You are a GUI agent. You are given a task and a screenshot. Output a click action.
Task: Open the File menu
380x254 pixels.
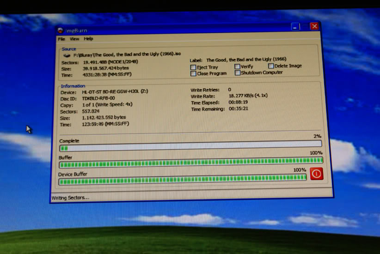61,39
